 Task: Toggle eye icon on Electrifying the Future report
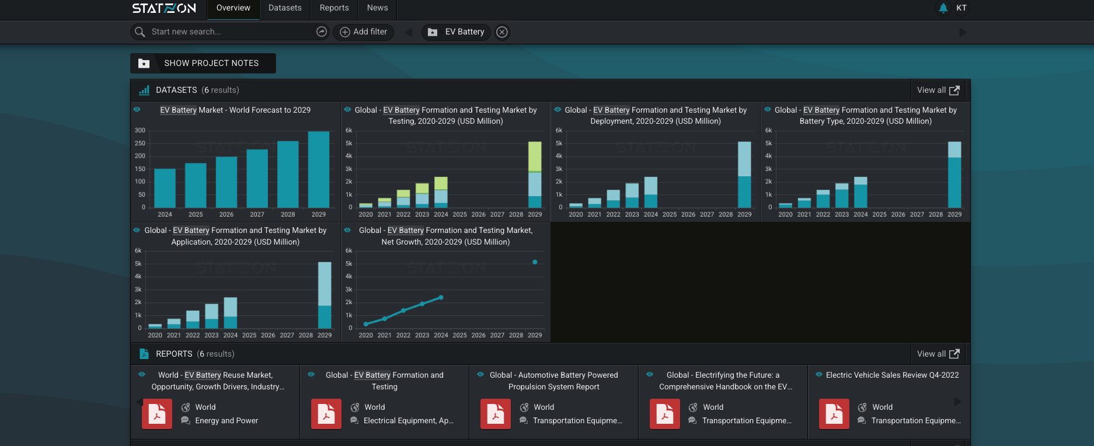point(650,375)
